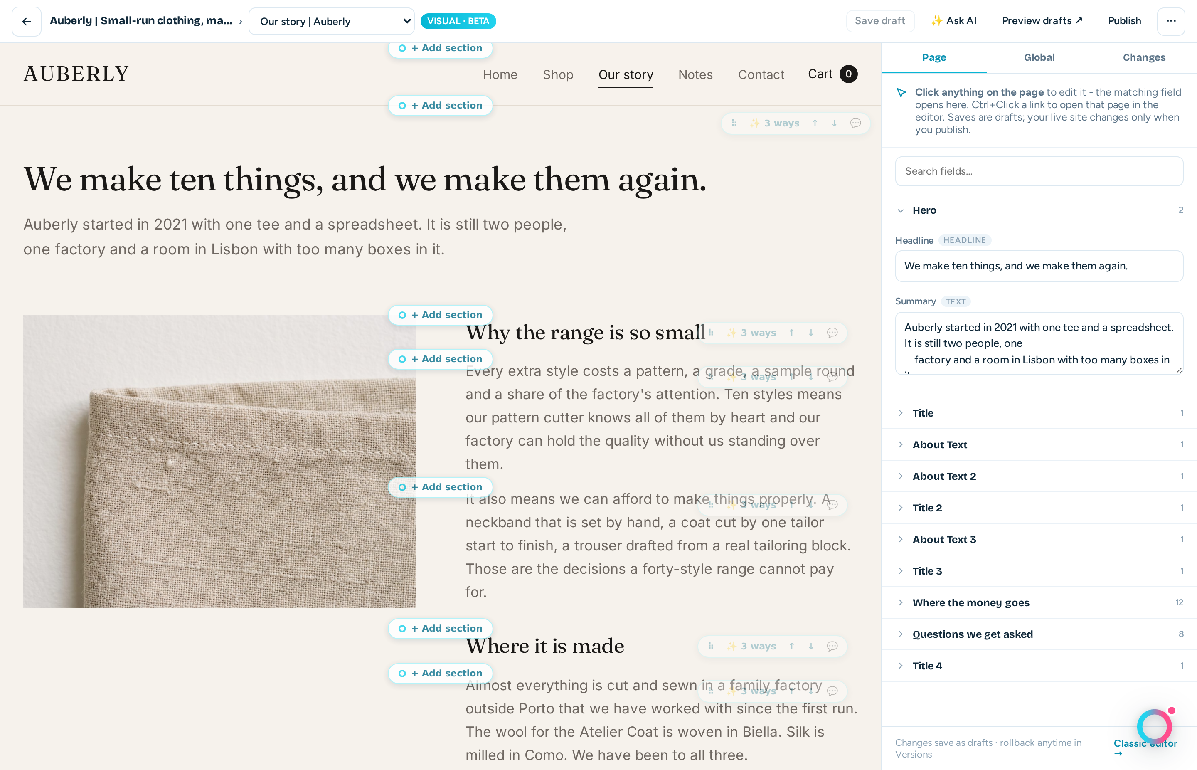This screenshot has width=1197, height=770.
Task: Click the up arrow beside 'Where it is made'
Action: (792, 646)
